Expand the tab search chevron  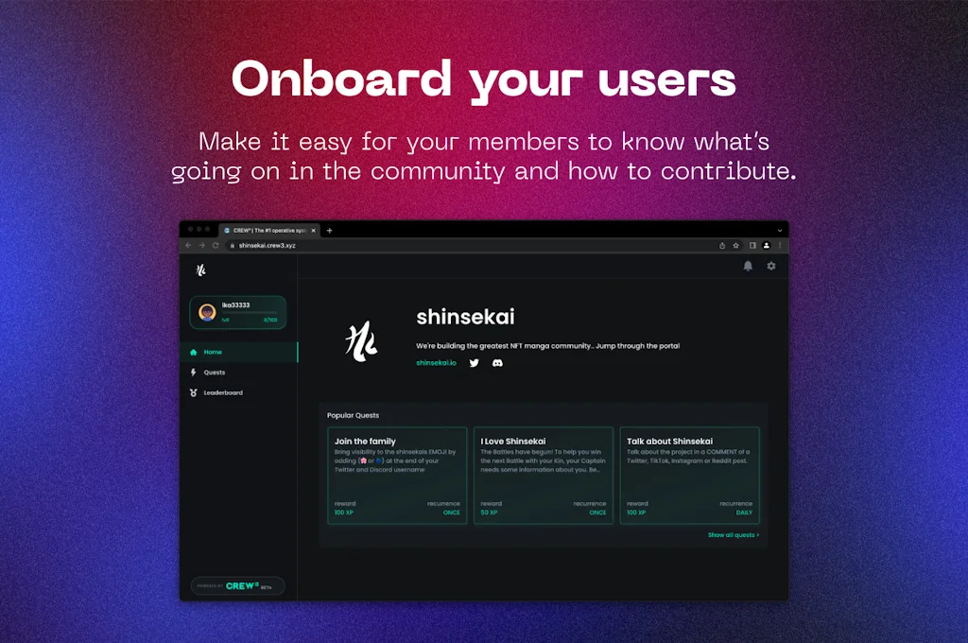point(780,231)
